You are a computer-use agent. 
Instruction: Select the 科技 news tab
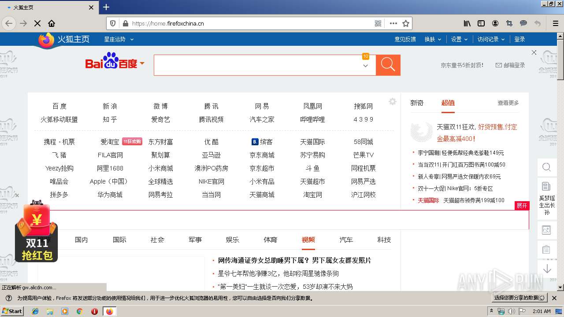[384, 240]
